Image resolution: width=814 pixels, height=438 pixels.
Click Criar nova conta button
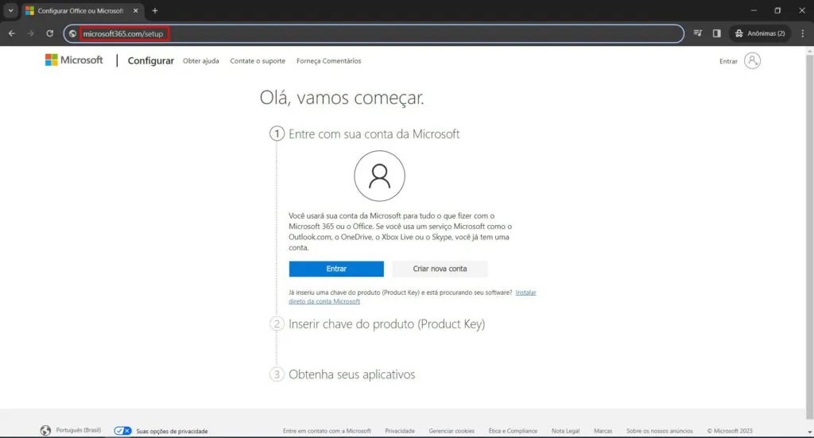click(440, 269)
